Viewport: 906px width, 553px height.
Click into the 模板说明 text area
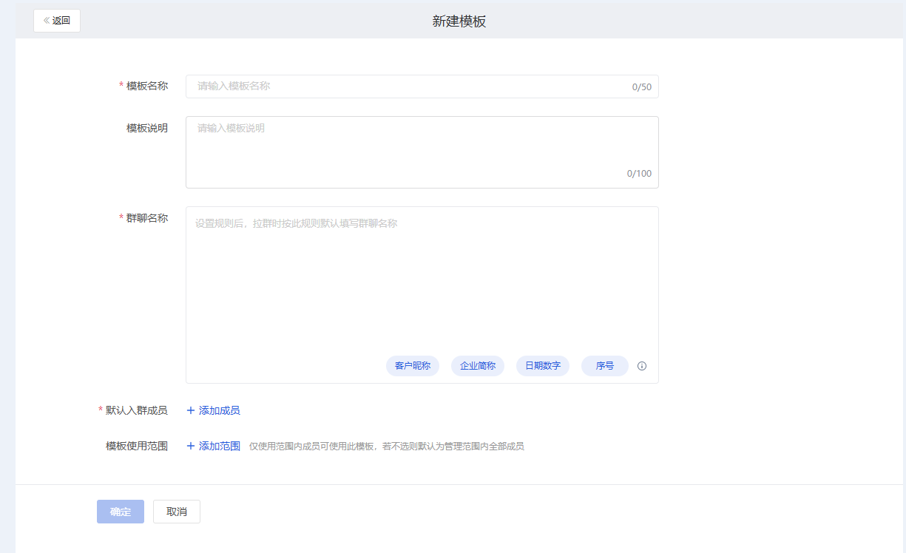pos(422,152)
